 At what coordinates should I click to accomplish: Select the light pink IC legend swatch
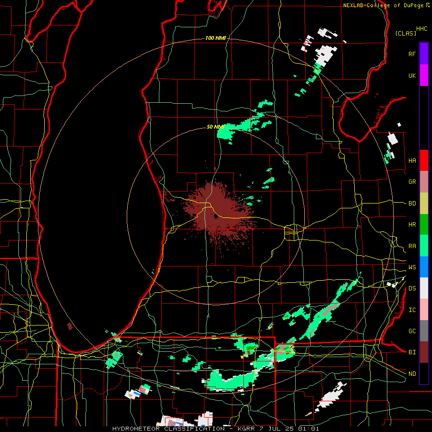point(424,310)
